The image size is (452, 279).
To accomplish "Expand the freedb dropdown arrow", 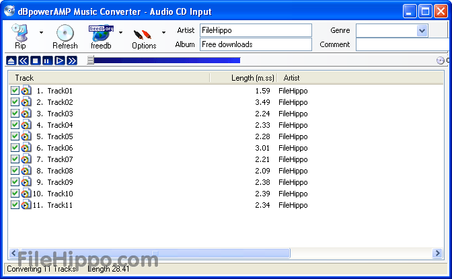I will 121,32.
